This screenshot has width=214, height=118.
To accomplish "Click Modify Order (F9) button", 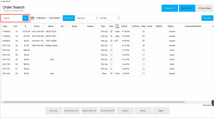I will coord(89,111).
